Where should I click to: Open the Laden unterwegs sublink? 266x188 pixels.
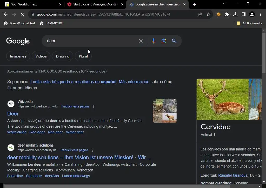pyautogui.click(x=76, y=176)
